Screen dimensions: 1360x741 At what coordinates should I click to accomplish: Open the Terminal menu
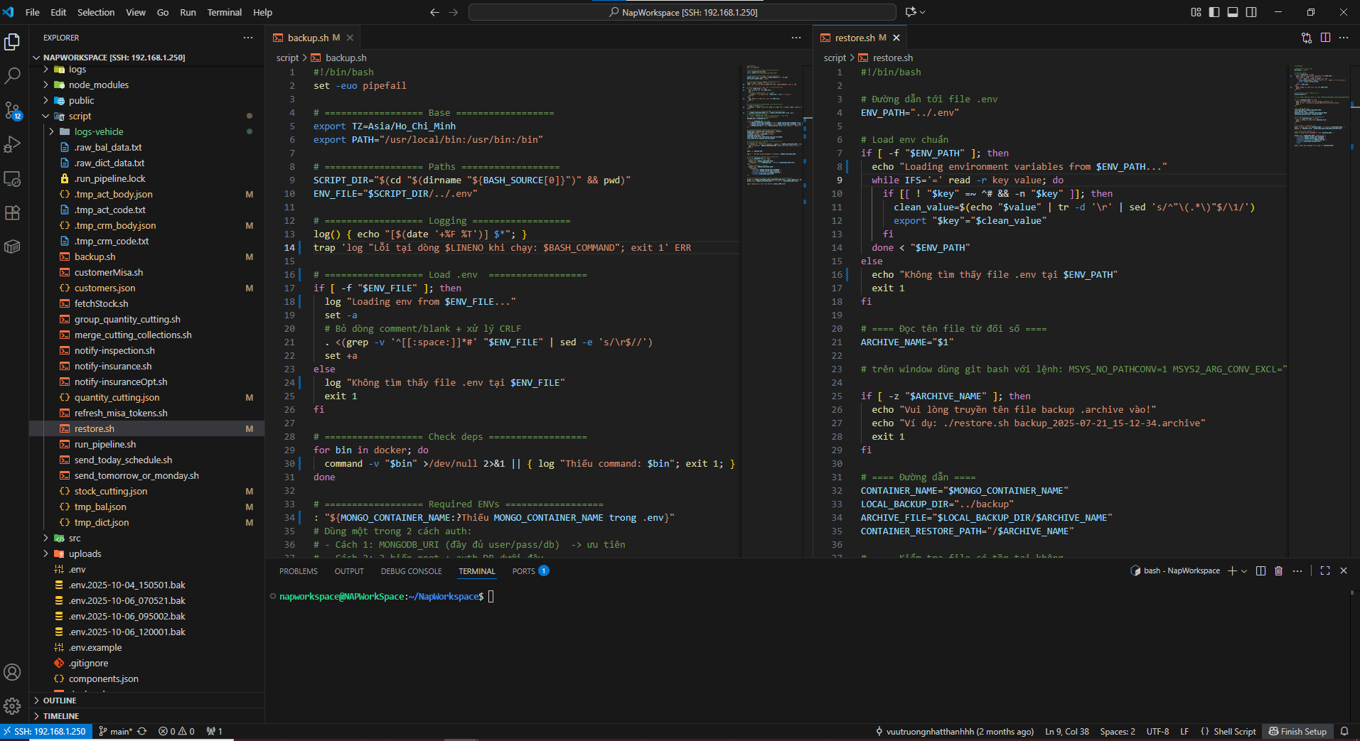tap(224, 12)
